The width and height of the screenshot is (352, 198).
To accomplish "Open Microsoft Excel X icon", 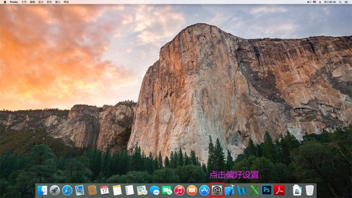I will click(x=254, y=190).
